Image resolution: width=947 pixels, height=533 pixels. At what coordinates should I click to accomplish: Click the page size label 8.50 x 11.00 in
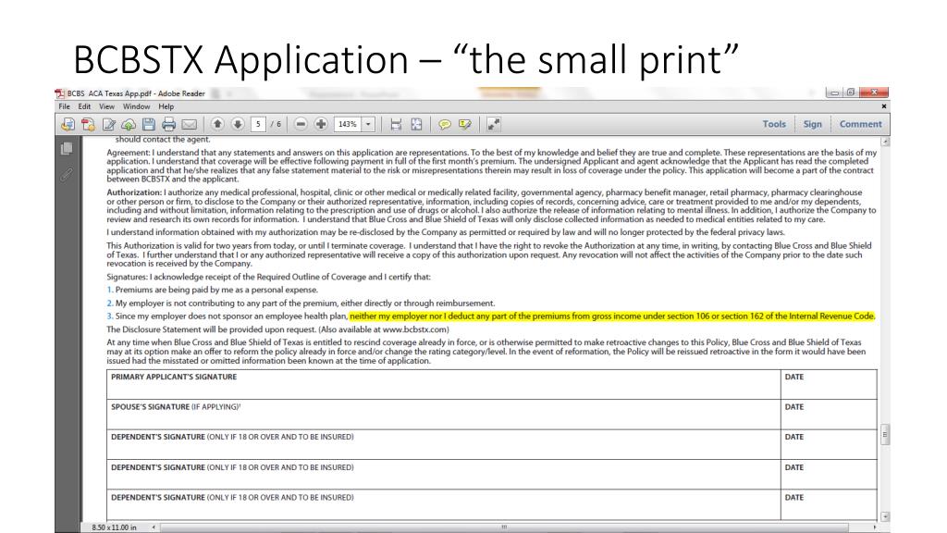114,527
